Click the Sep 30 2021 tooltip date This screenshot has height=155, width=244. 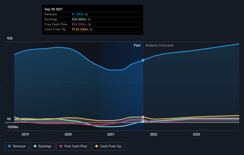[x=53, y=9]
